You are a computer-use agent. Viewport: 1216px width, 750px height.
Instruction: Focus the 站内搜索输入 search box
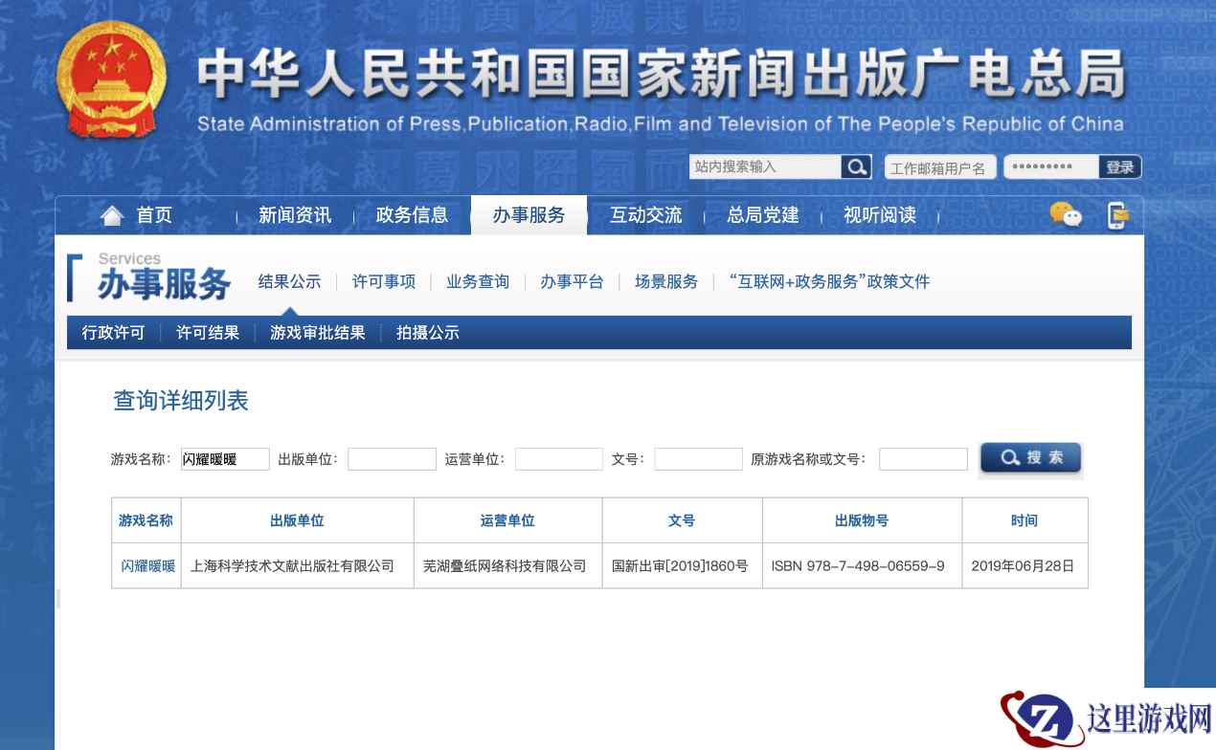pyautogui.click(x=765, y=166)
